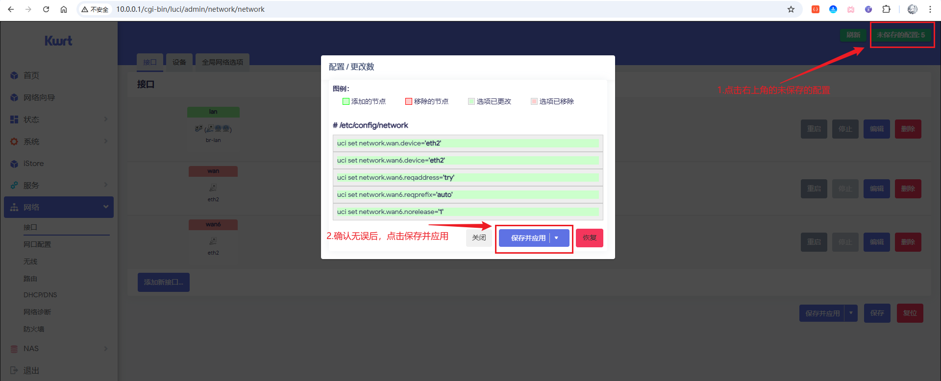941x381 pixels.
Task: Click the red 恢复 button
Action: (589, 238)
